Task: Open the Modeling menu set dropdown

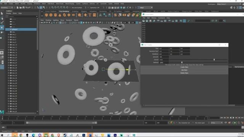Action: [x=7, y=8]
